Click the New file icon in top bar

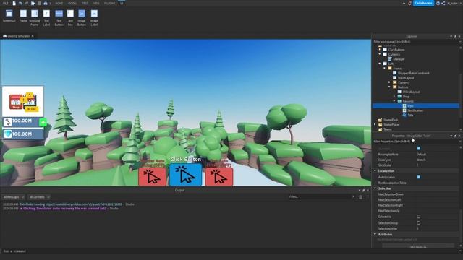click(x=14, y=3)
